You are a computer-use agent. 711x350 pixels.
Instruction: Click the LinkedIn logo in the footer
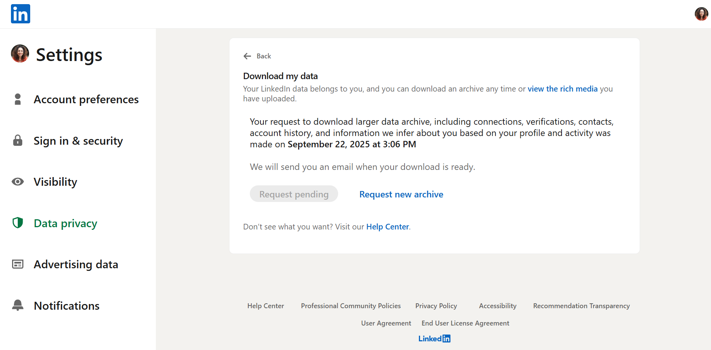pos(434,339)
